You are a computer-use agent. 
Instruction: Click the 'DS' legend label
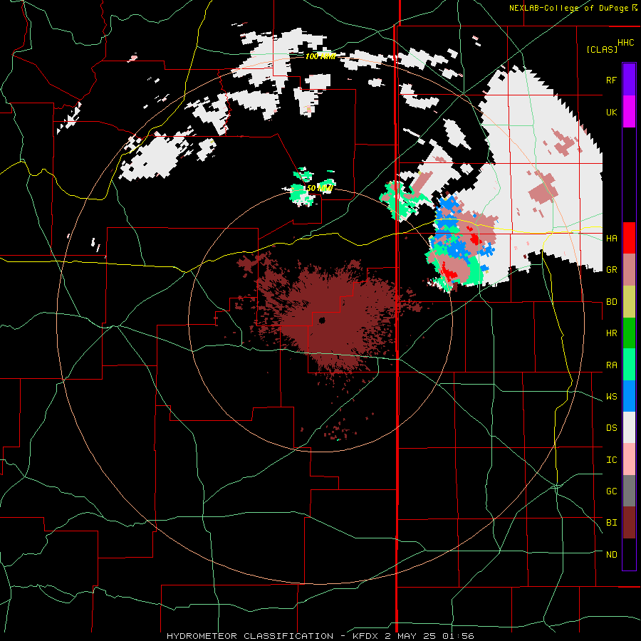click(611, 428)
